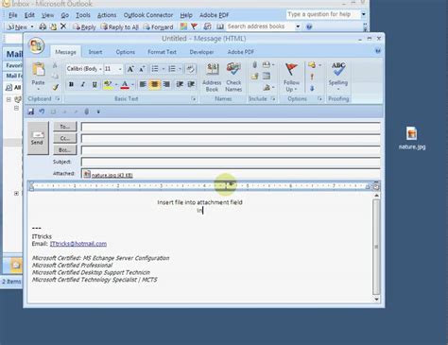
Task: Open the Format Text tab
Action: tap(162, 52)
